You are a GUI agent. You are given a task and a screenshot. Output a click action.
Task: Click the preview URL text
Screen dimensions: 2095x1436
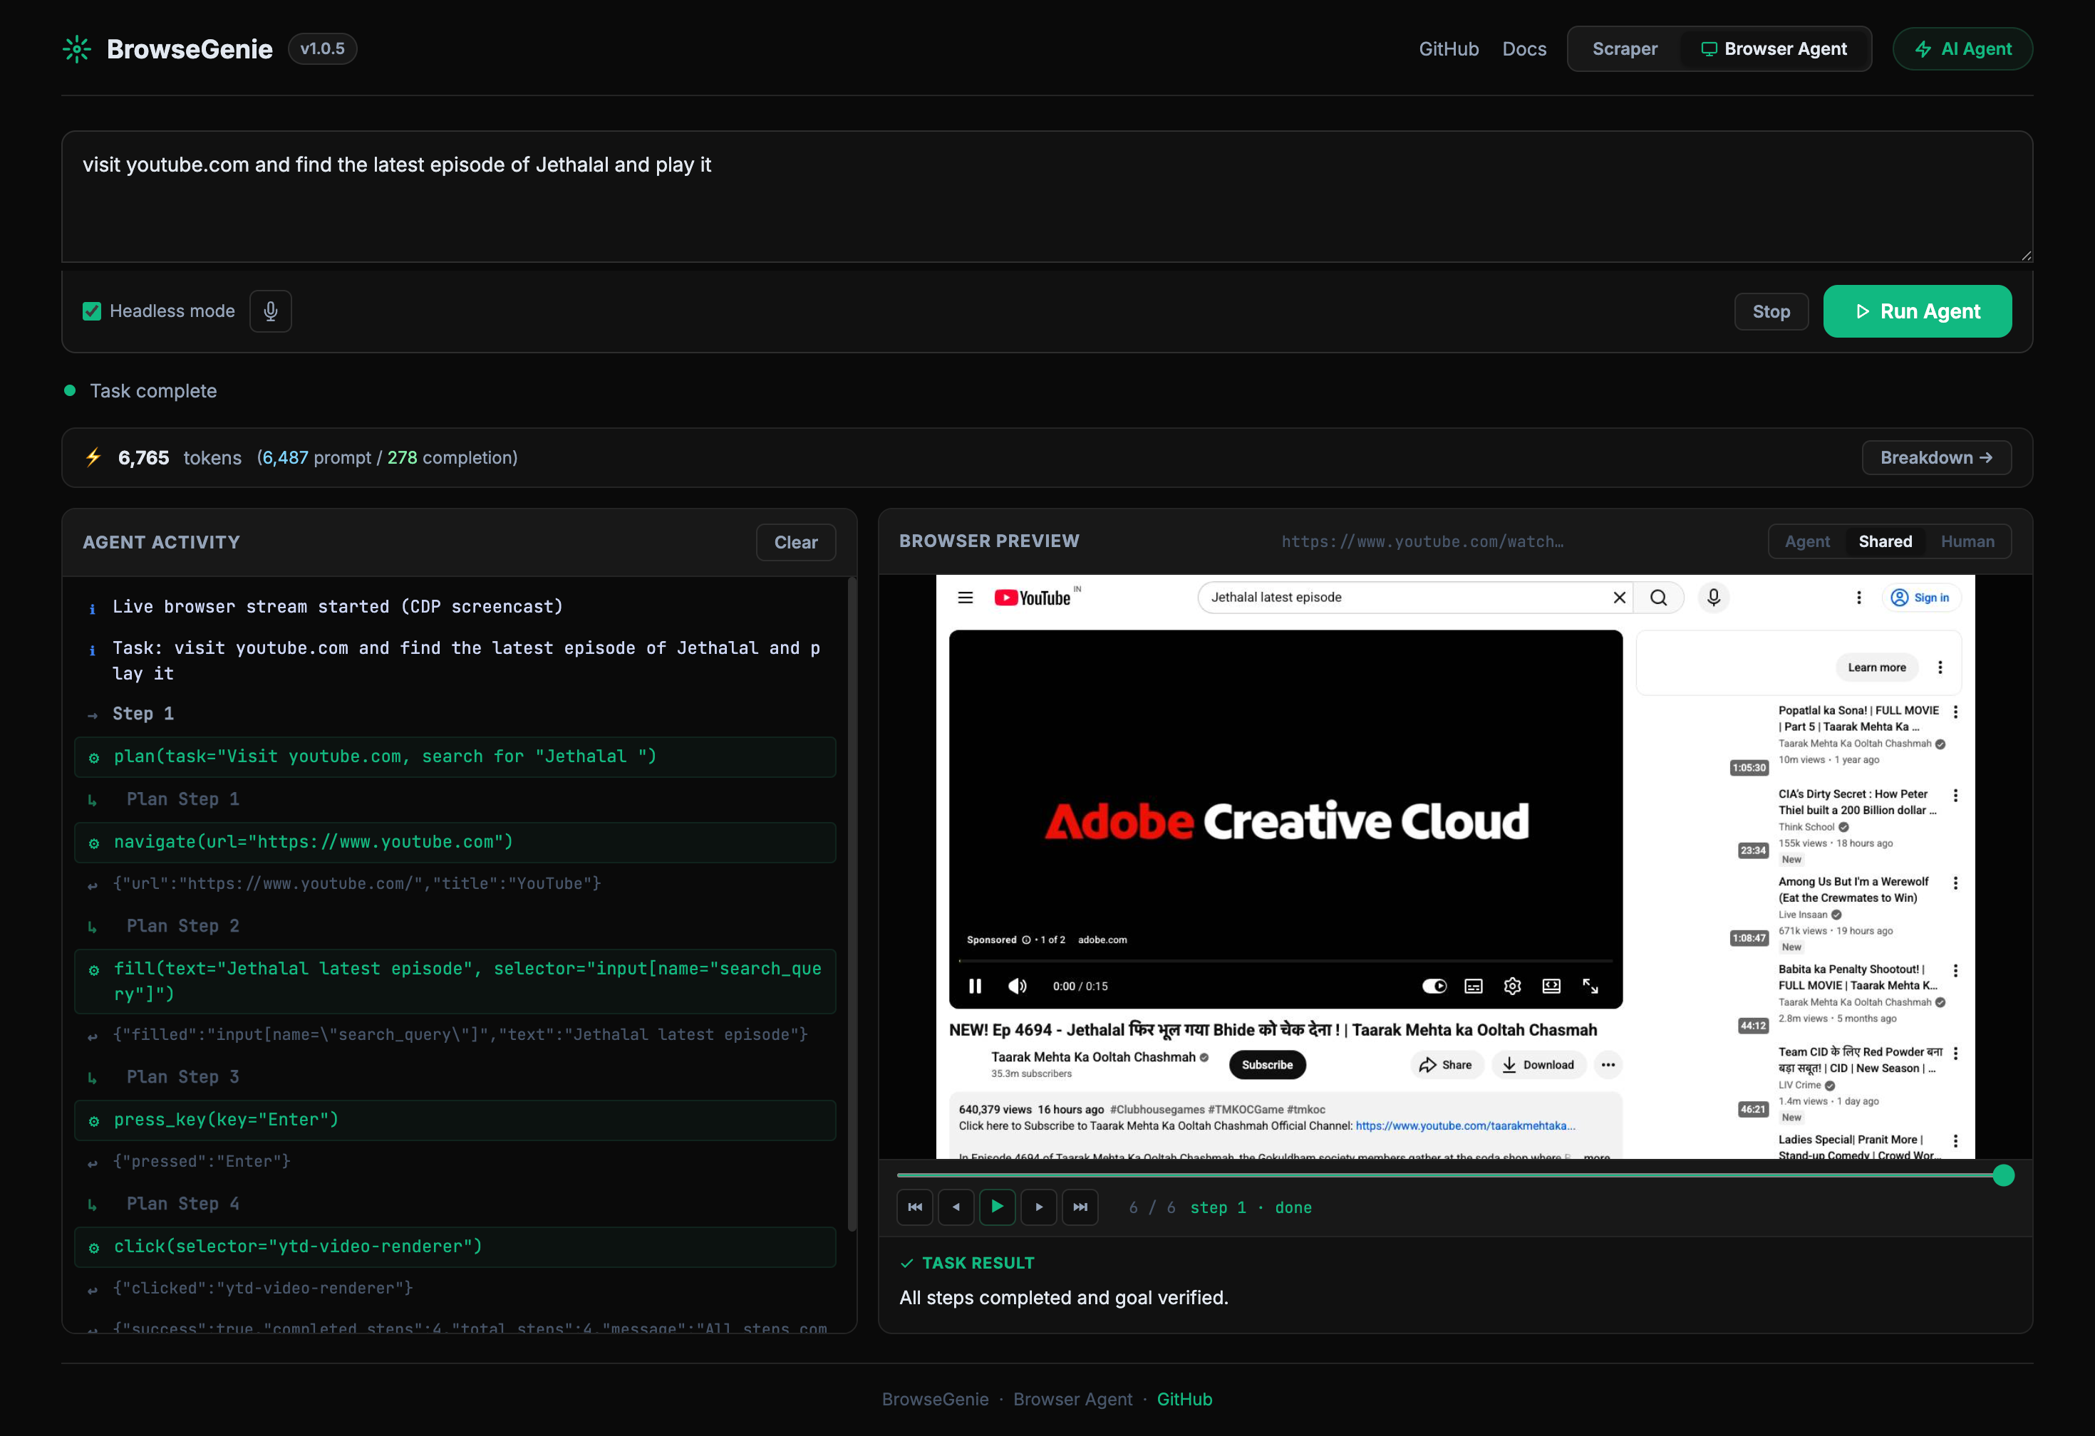tap(1422, 541)
